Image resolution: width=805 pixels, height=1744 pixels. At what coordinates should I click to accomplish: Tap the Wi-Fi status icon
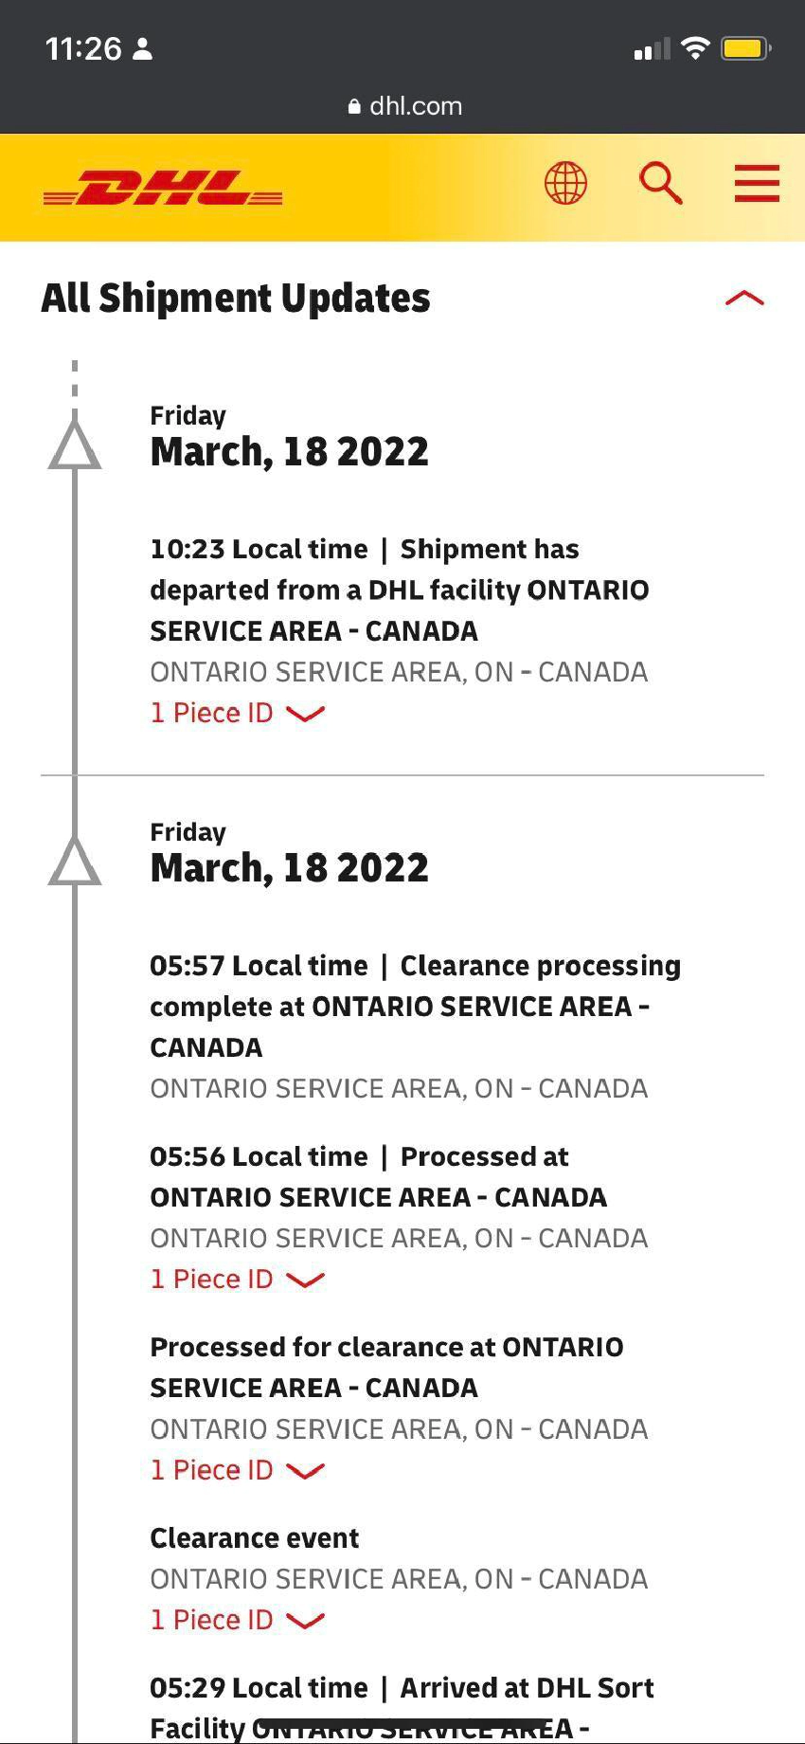pos(695,48)
